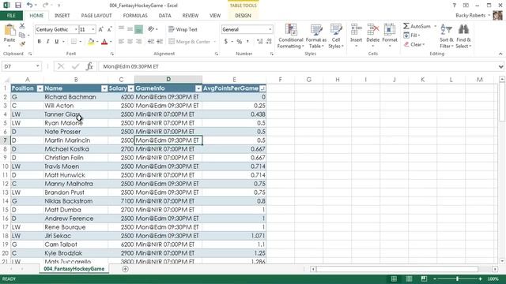Click the Save icon in quick access toolbar
506x284 pixels.
18,6
